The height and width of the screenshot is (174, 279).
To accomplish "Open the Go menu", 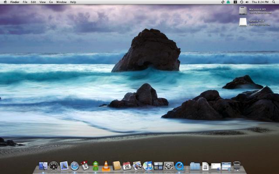I will tap(51, 2).
